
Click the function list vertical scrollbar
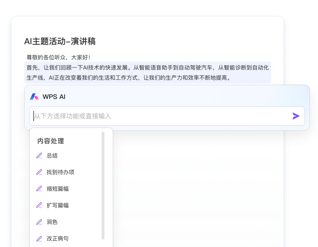[103, 185]
